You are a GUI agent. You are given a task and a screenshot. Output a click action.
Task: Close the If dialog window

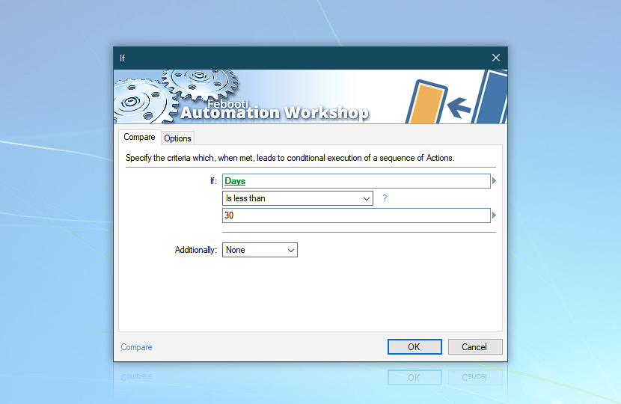pyautogui.click(x=496, y=58)
